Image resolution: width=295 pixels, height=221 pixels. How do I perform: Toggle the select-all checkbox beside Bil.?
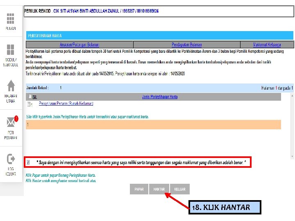[30, 97]
